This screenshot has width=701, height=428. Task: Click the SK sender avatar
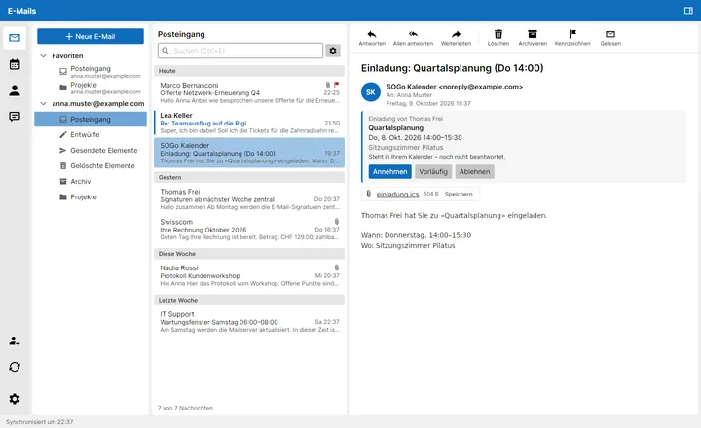click(x=371, y=92)
